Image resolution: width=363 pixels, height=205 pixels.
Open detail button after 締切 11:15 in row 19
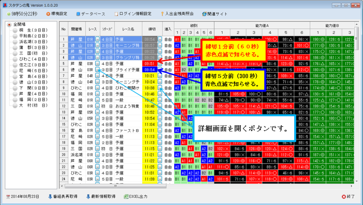tap(160, 149)
